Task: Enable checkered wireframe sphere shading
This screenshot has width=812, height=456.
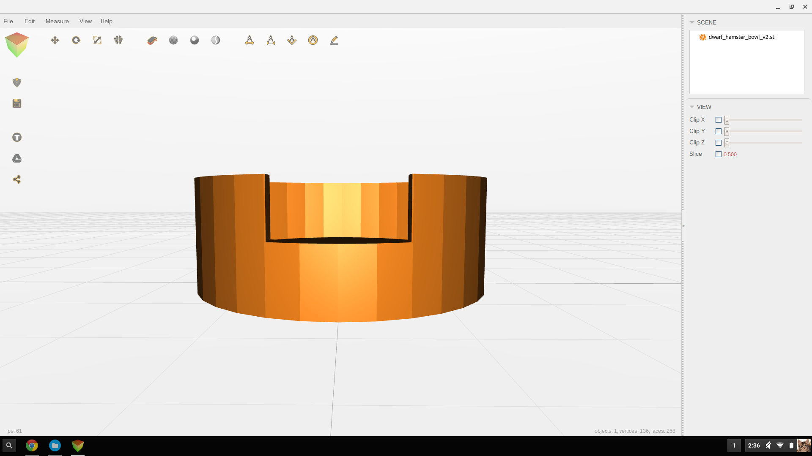Action: coord(173,40)
